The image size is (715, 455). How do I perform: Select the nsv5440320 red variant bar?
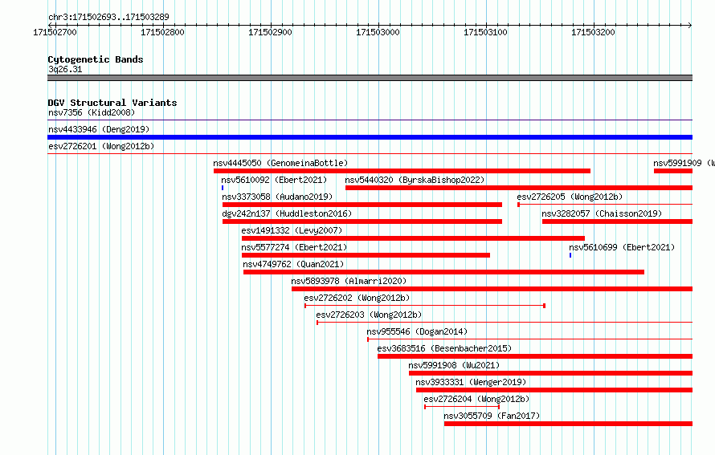[x=519, y=188]
